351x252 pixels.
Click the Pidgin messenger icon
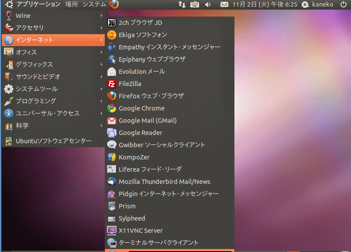click(111, 194)
